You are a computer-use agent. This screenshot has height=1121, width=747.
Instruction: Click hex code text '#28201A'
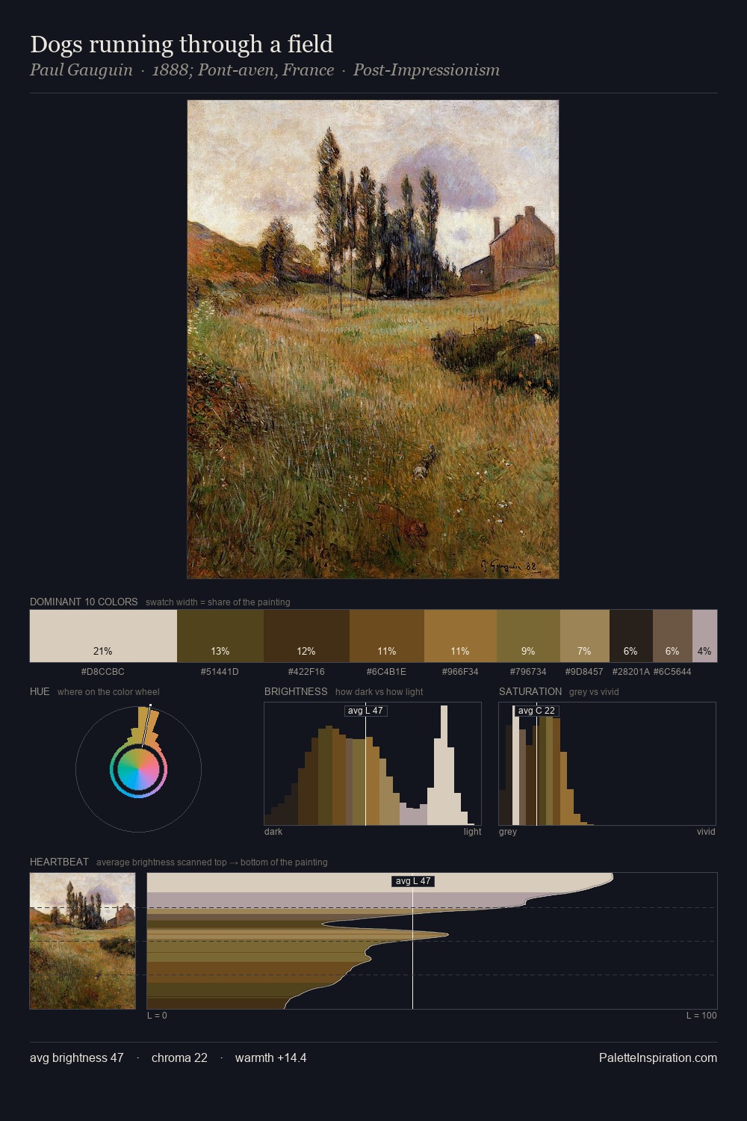[x=630, y=672]
